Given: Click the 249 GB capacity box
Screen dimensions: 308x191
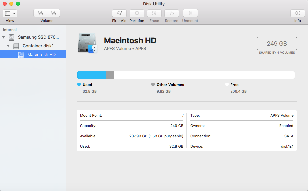Looking at the screenshot, I should (277, 43).
